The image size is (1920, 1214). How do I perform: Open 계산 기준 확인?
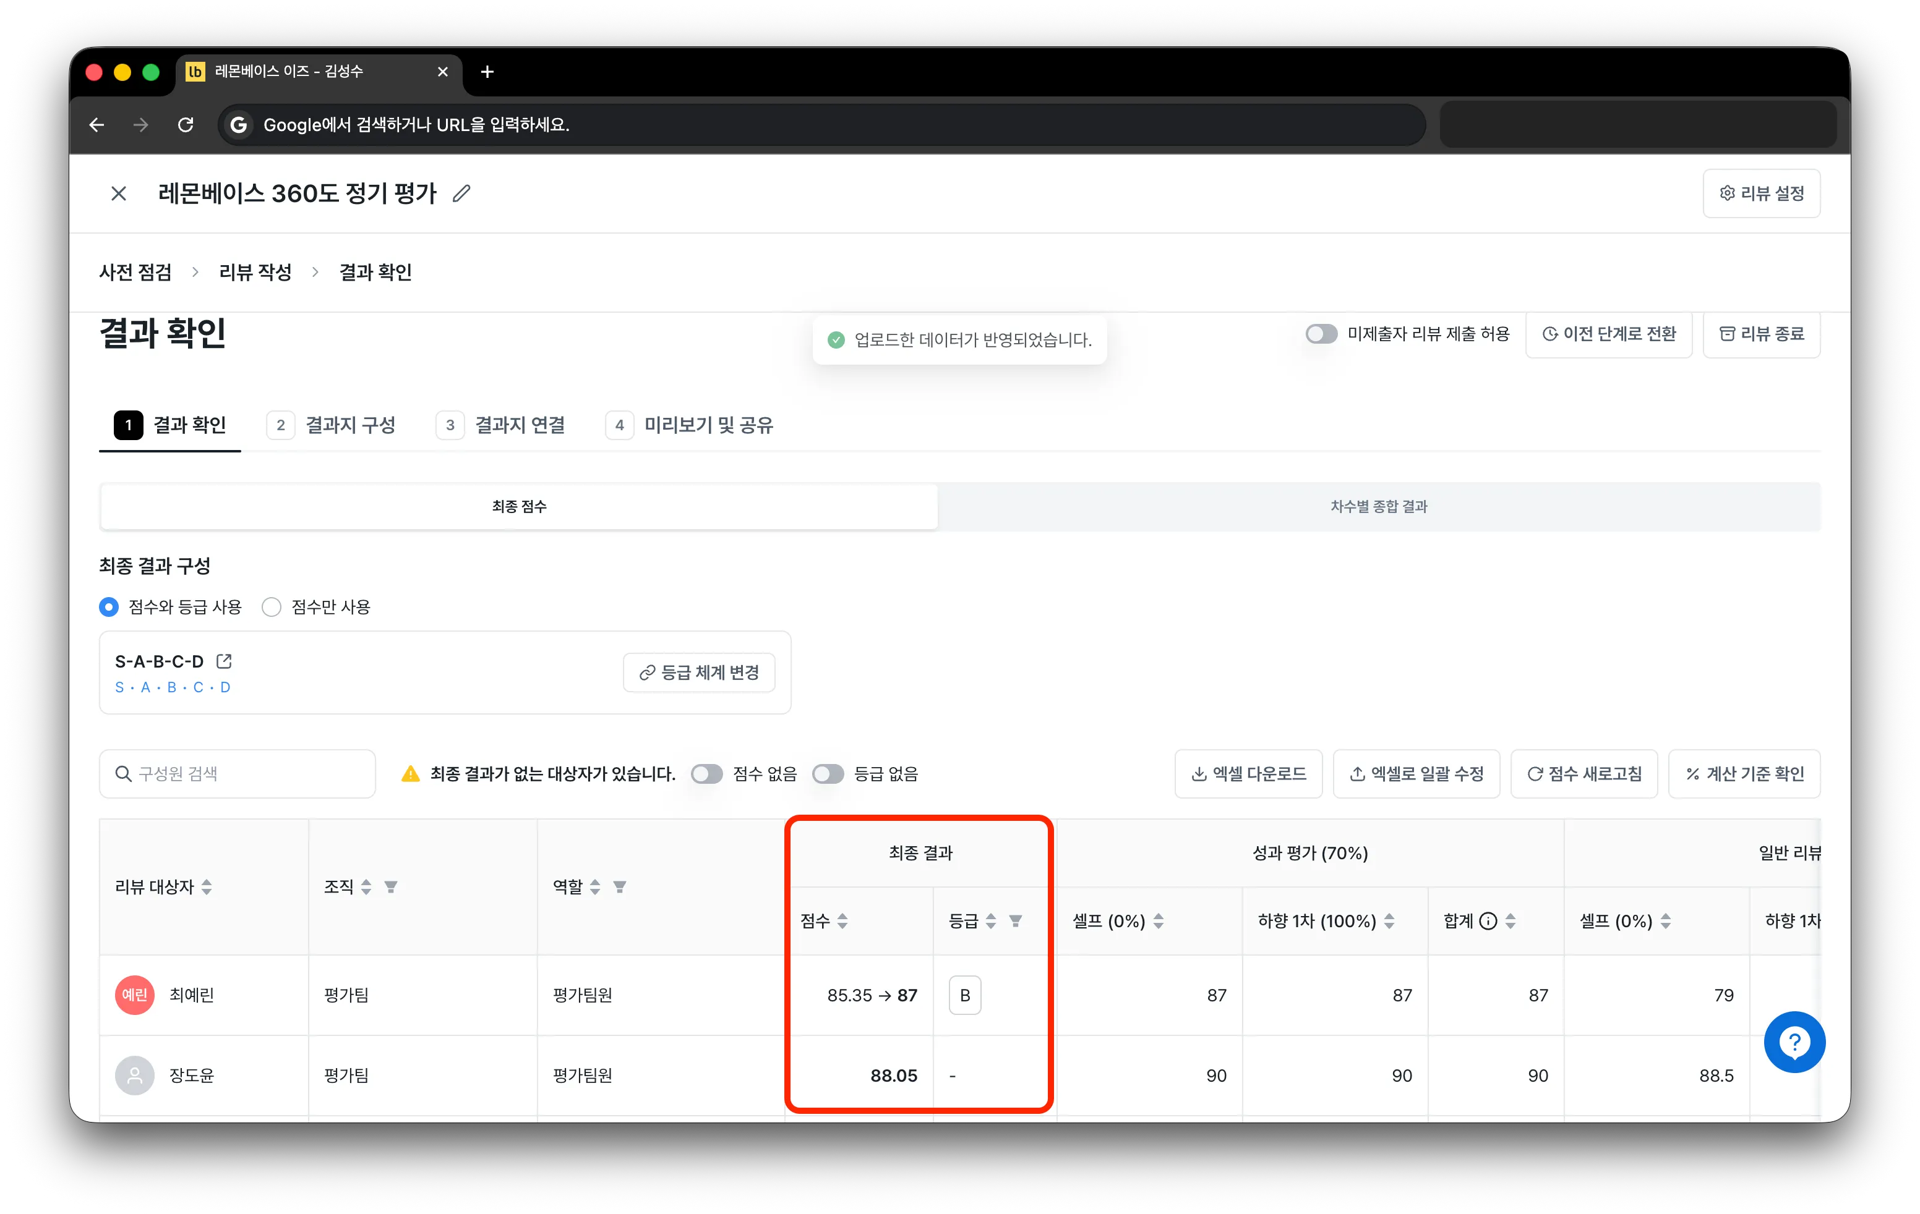coord(1744,773)
